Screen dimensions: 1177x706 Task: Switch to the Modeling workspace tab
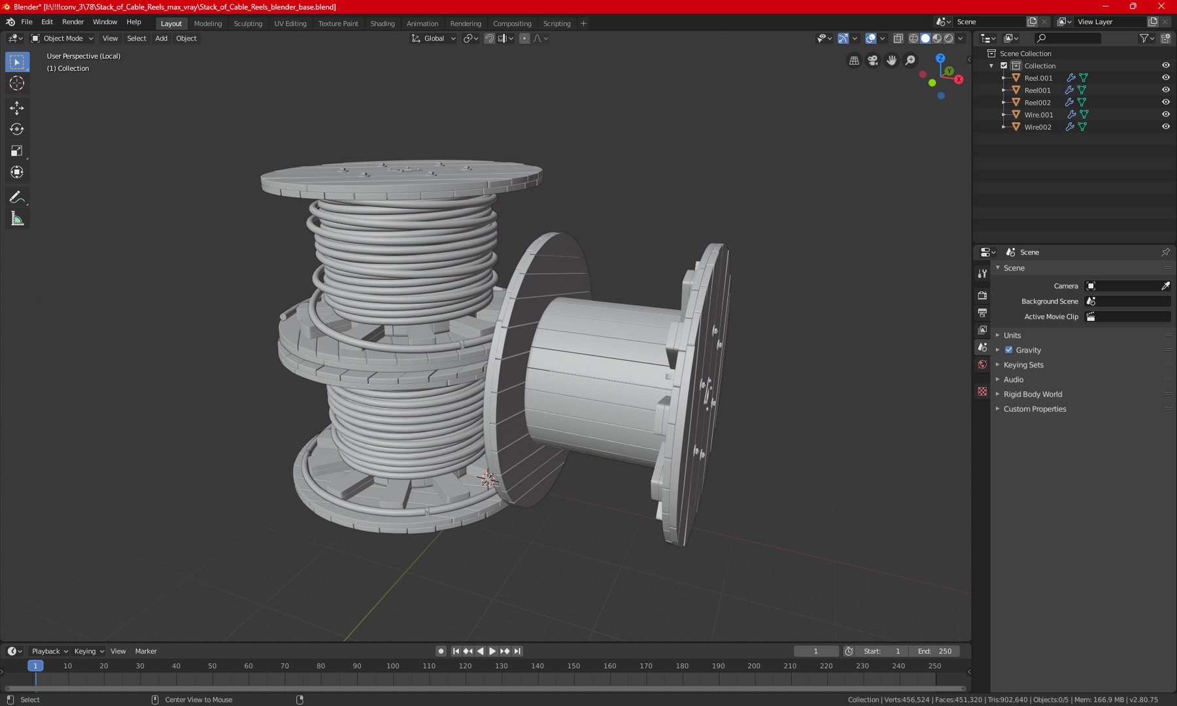point(208,24)
